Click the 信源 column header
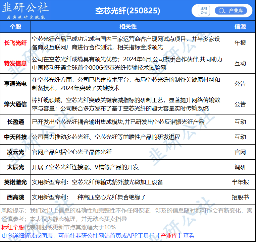Image resolution: width=256 pixels, height=242 pixels. 240,26
